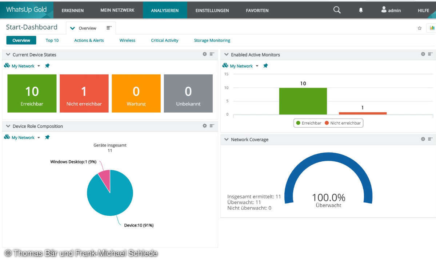Open My Network dropdown in Current Device States

click(x=26, y=66)
